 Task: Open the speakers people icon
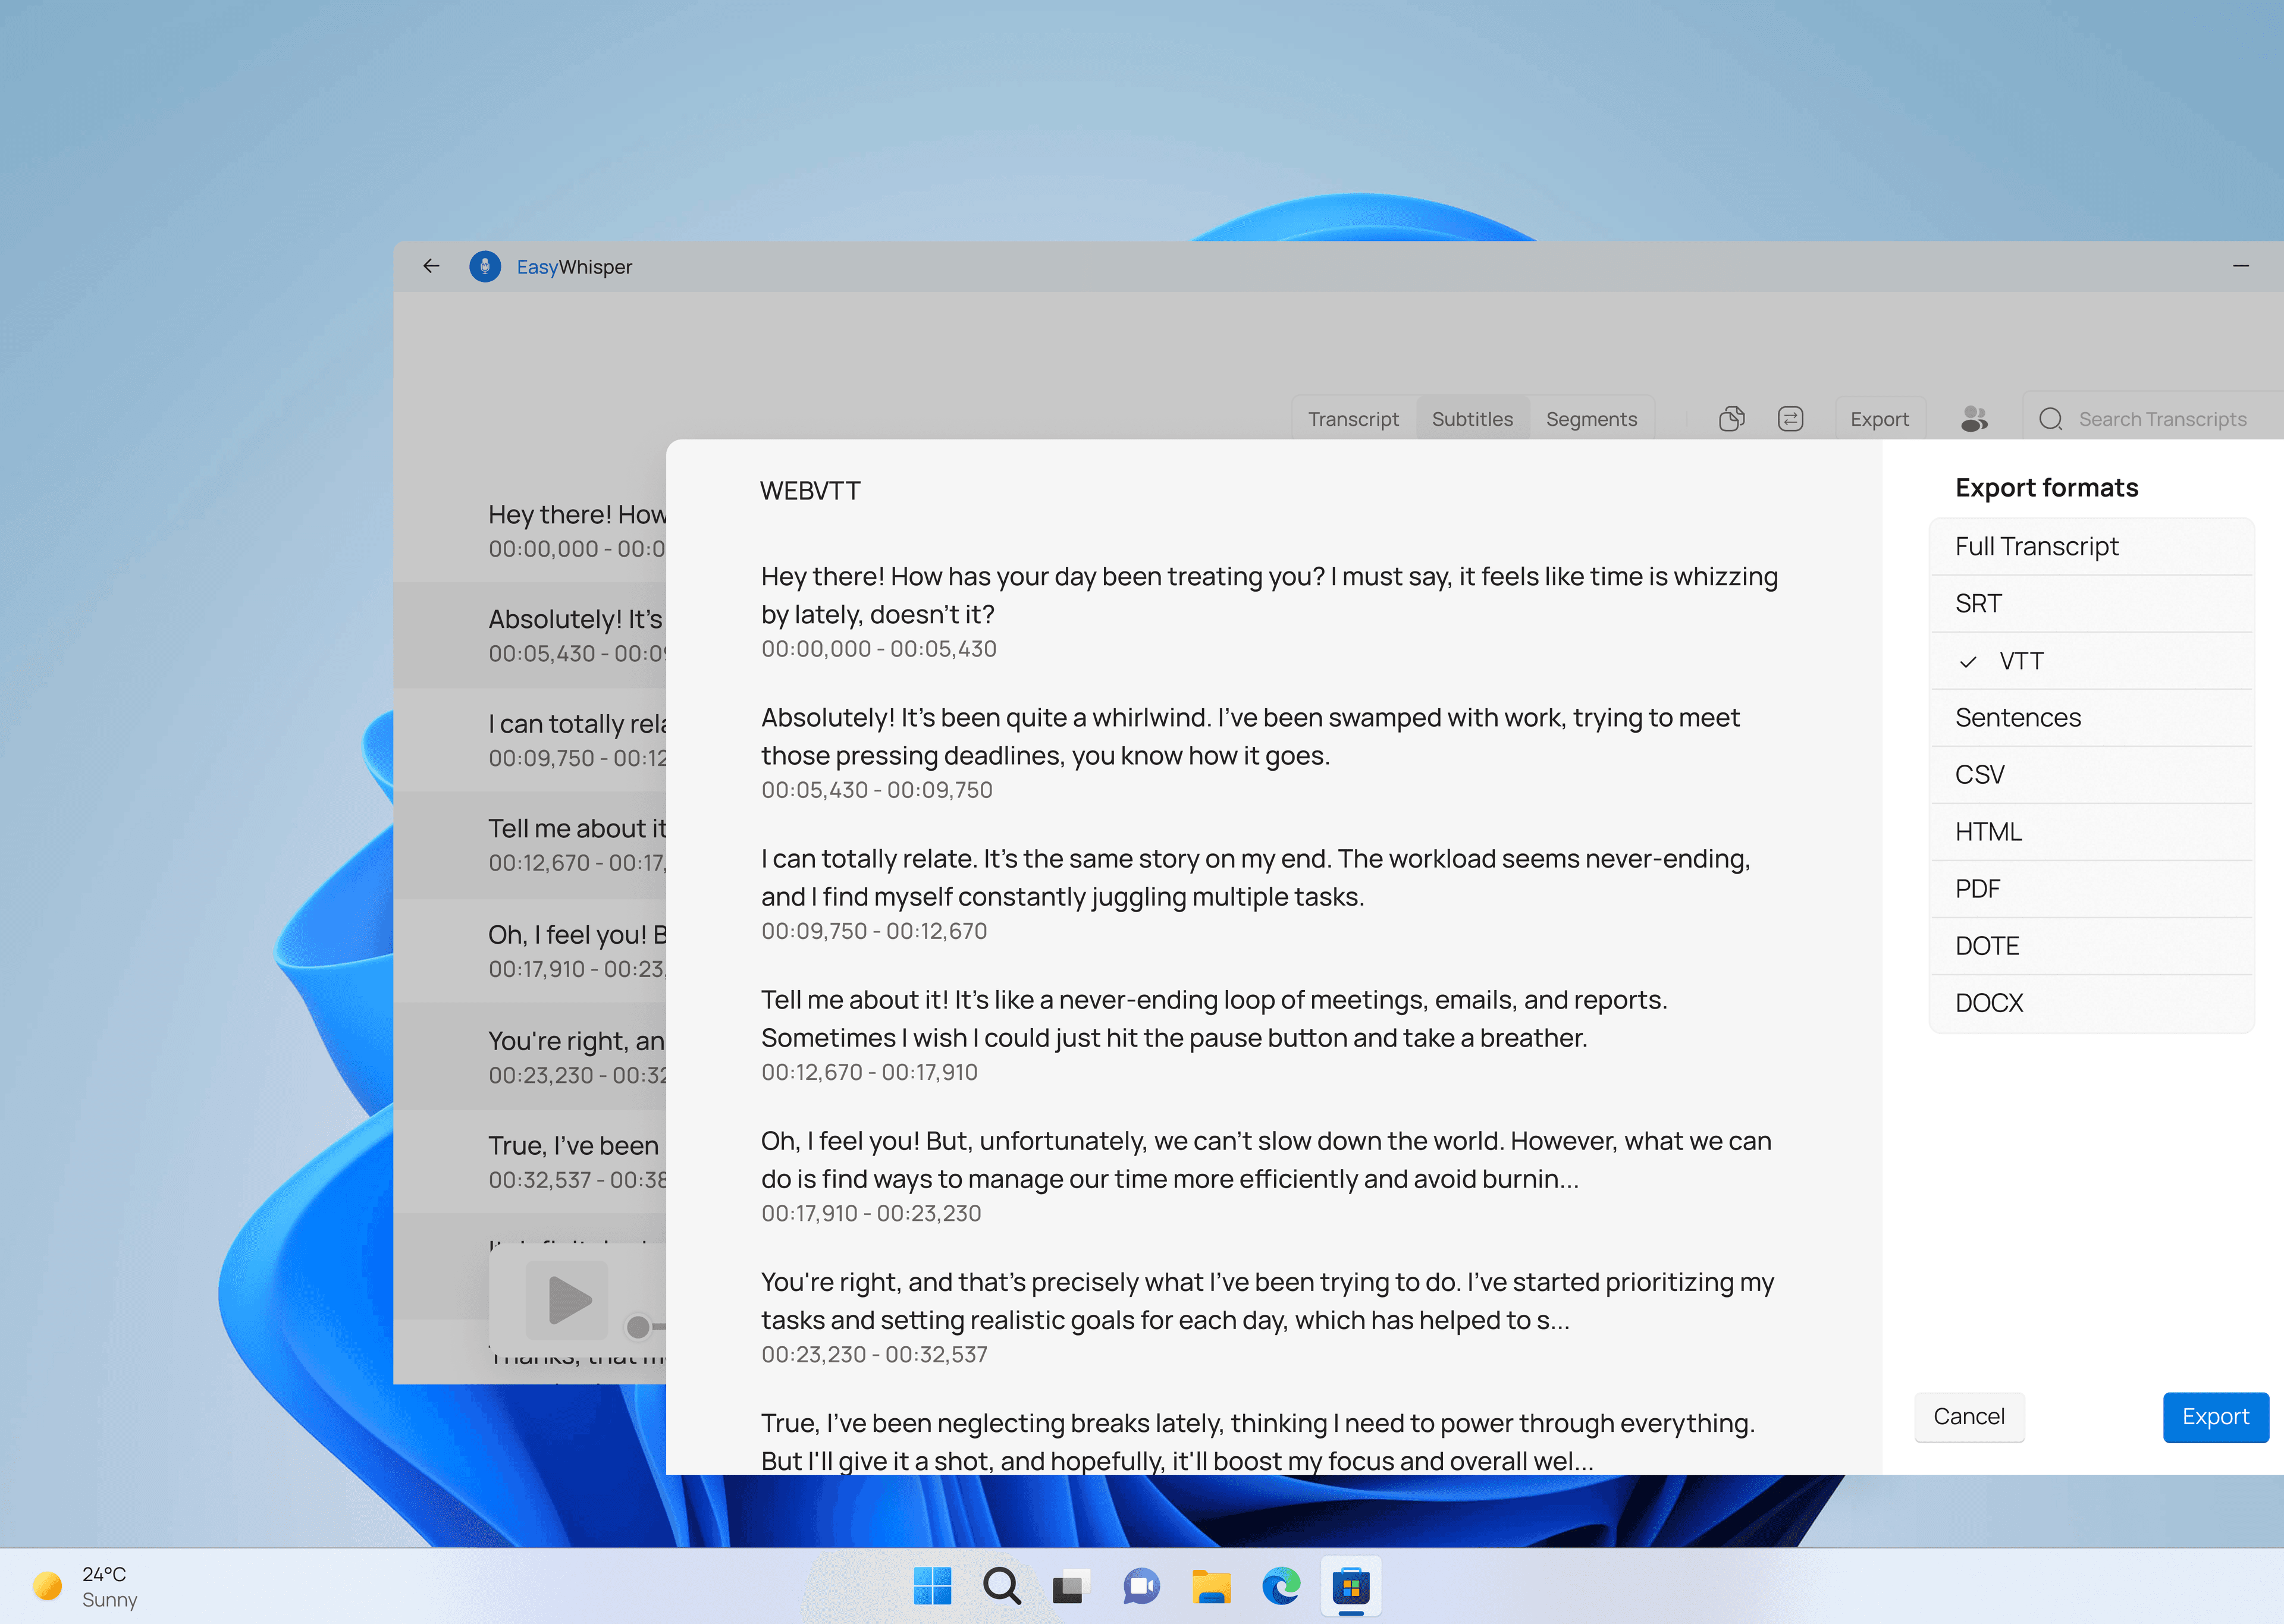pos(1973,419)
